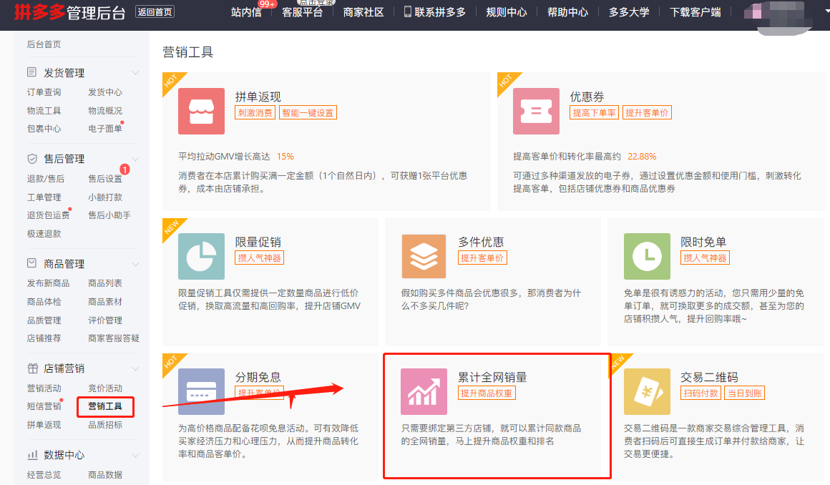The image size is (830, 485).
Task: Open 退款/售后 in sidebar
Action: click(46, 179)
